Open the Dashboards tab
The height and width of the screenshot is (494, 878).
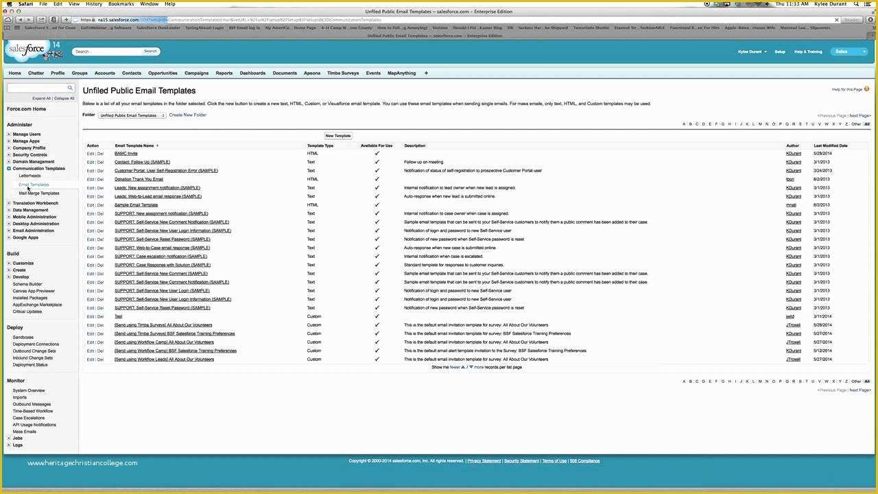pos(252,73)
